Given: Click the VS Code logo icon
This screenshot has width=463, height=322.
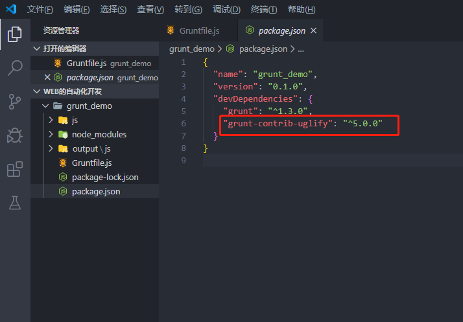Looking at the screenshot, I should (x=11, y=9).
